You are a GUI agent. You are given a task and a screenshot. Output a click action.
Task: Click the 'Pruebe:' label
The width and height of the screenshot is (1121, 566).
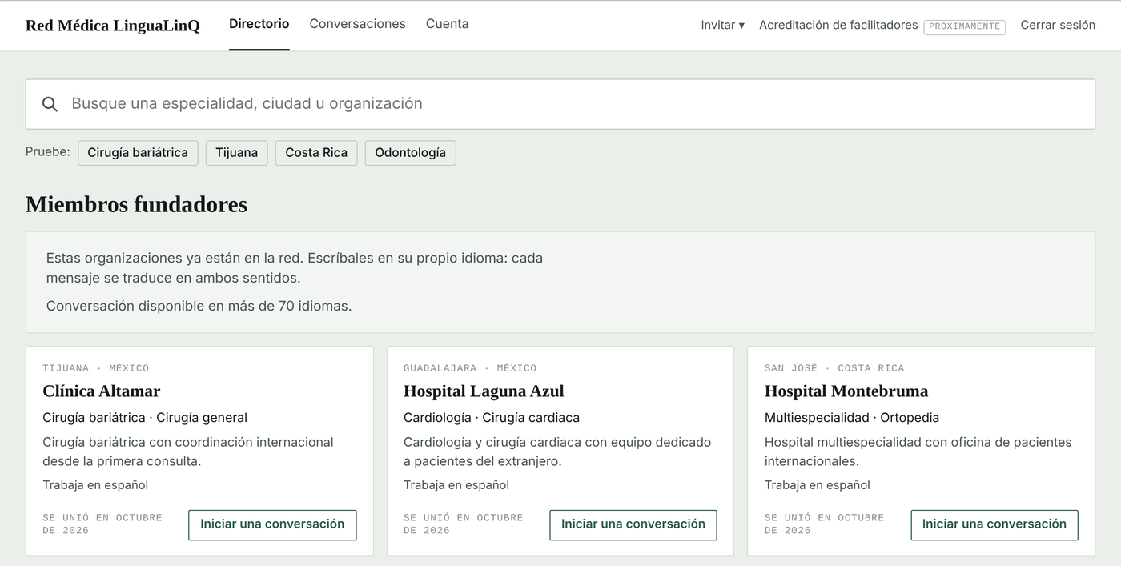[48, 152]
